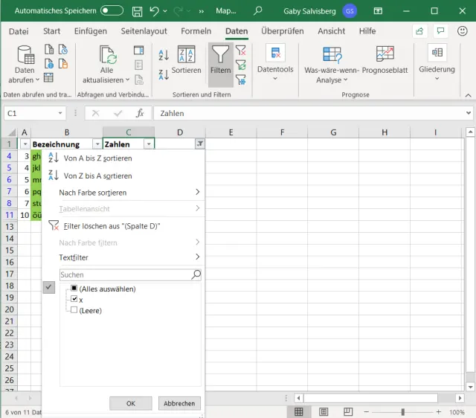The image size is (476, 418).
Task: Click the insert function fx icon
Action: tap(139, 113)
